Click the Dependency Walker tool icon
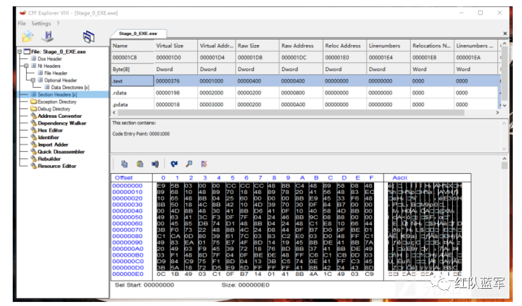This screenshot has width=522, height=306. coord(33,123)
